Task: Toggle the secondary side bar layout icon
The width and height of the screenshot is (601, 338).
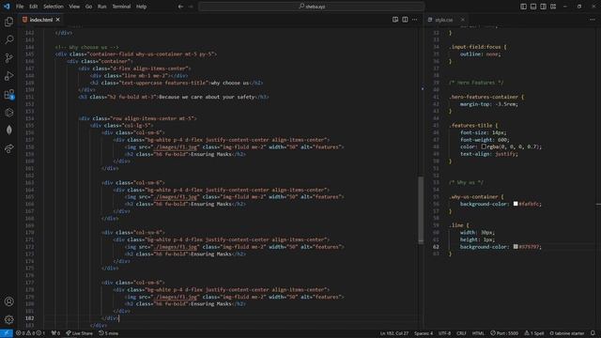Action: 543,7
